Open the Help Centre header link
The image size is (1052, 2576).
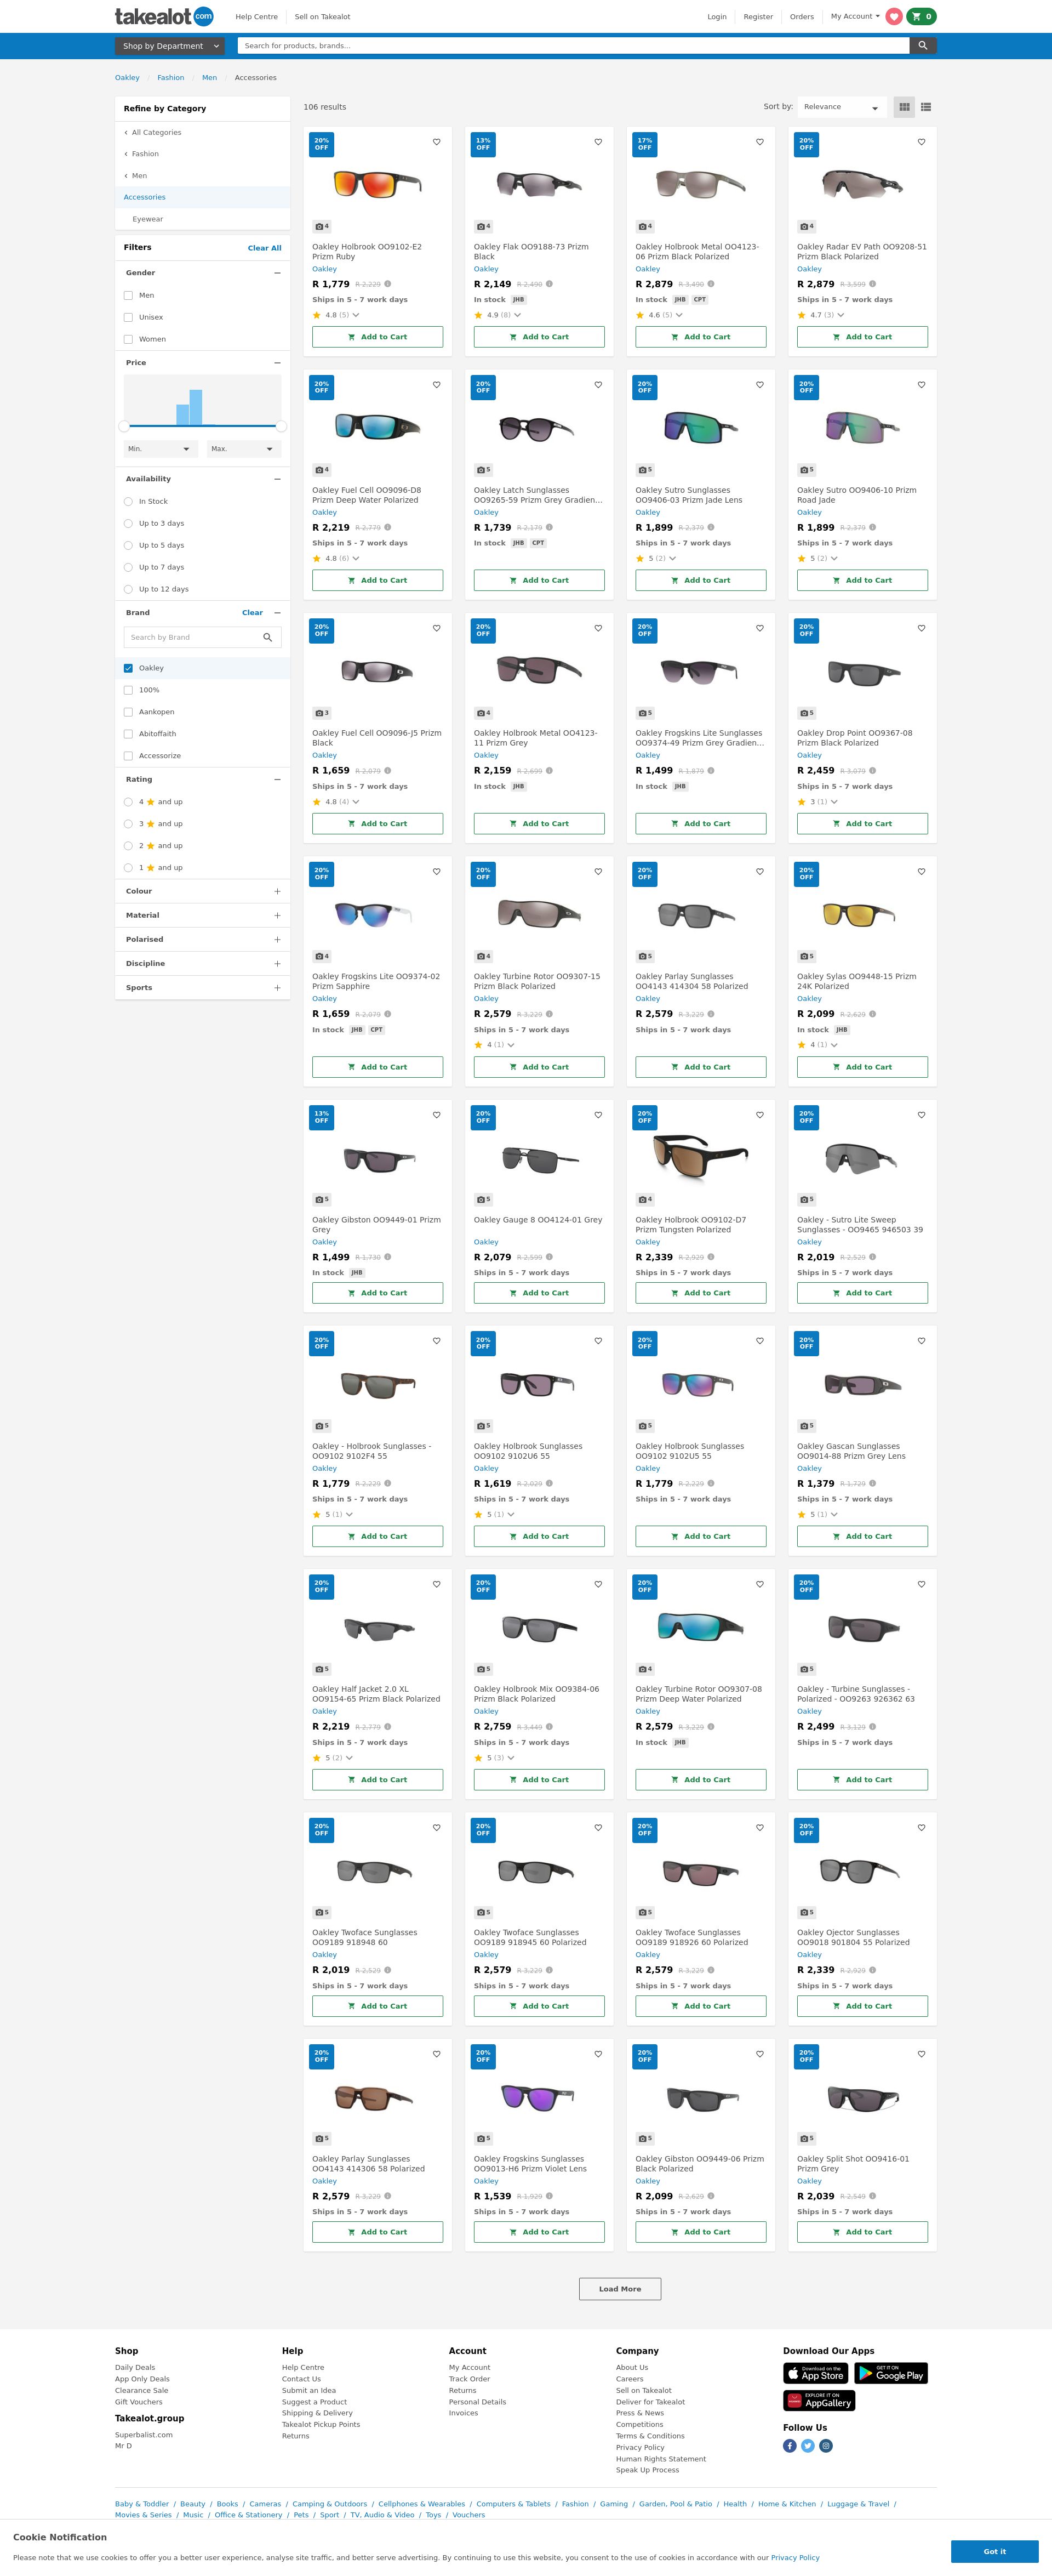pos(257,17)
